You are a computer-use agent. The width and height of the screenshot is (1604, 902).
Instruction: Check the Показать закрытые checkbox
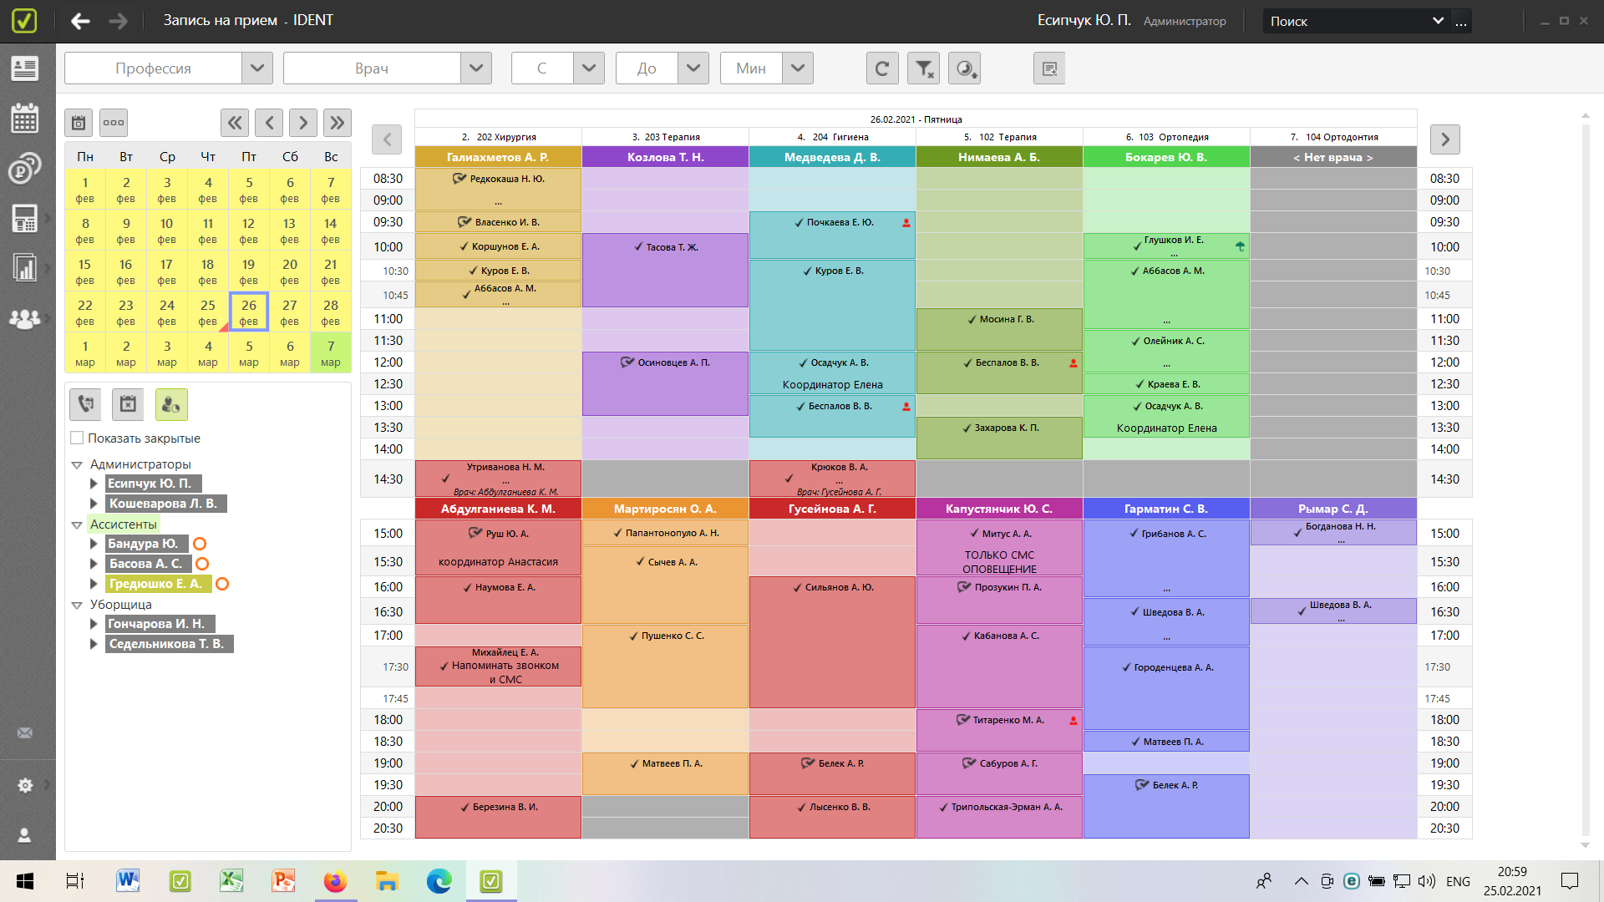coord(77,438)
